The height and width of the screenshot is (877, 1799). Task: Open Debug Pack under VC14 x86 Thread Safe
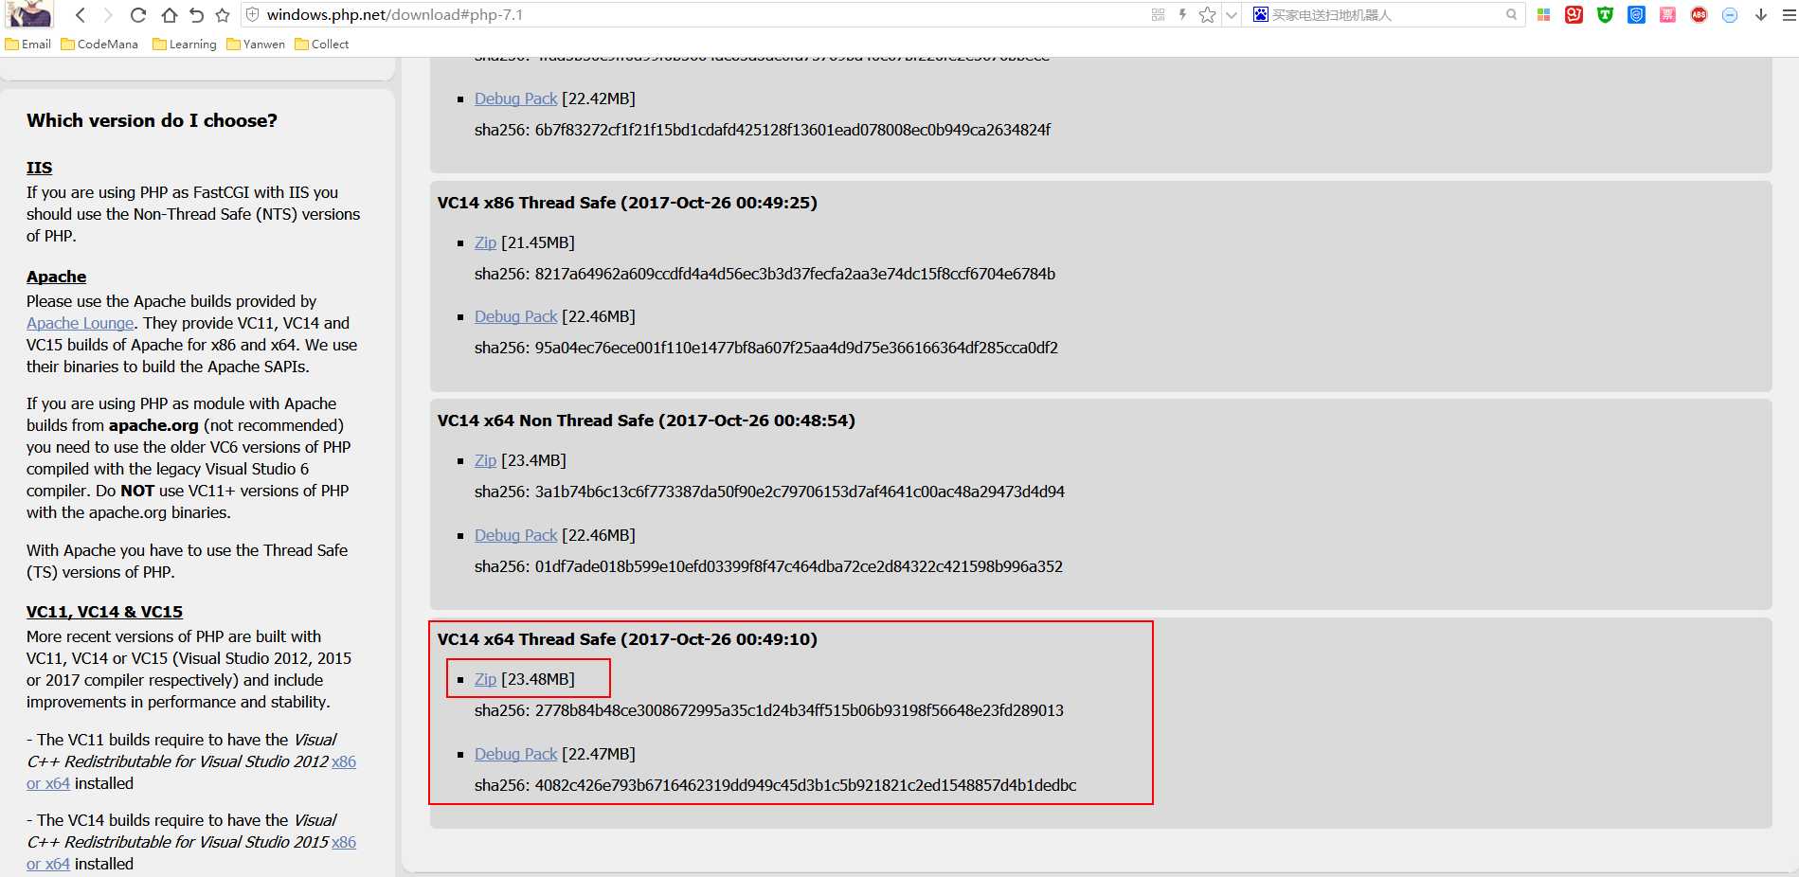point(515,316)
